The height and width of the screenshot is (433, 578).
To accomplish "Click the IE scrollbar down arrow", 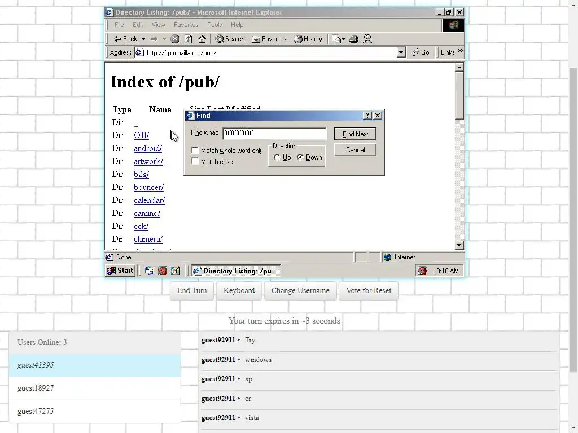I will pos(459,245).
